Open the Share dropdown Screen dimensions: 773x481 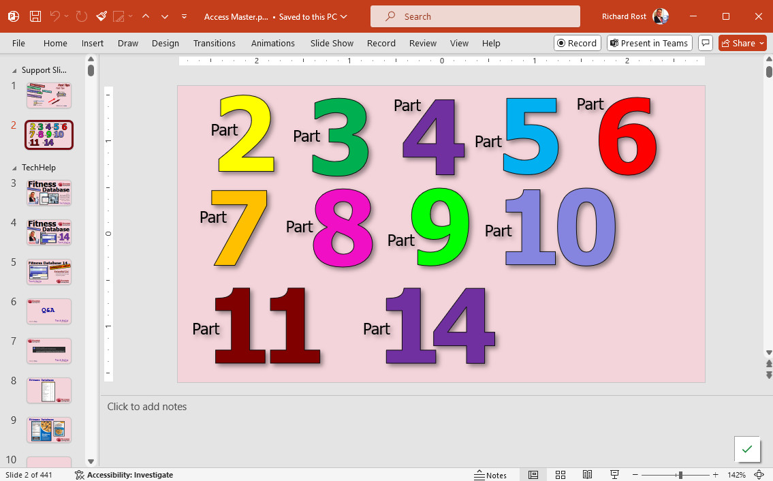point(742,43)
